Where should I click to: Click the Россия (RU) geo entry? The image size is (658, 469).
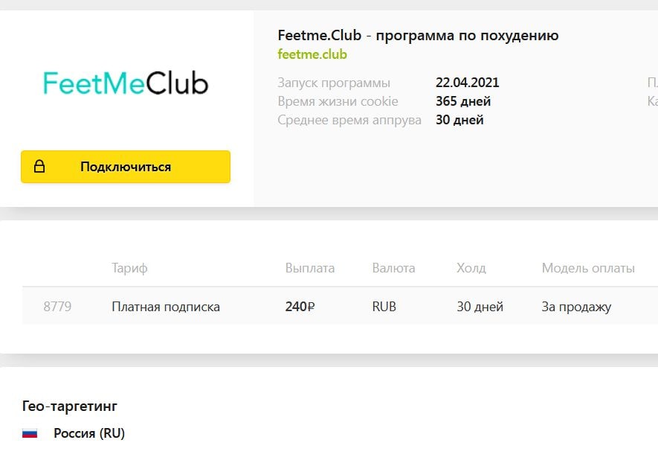(89, 433)
